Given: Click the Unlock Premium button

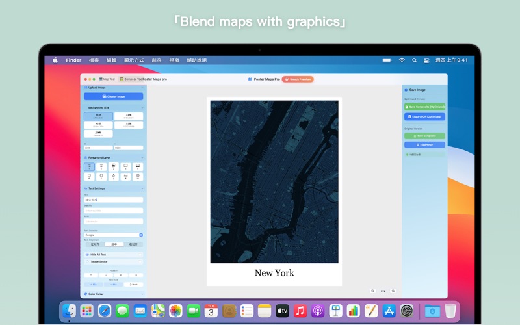Looking at the screenshot, I should click(298, 79).
